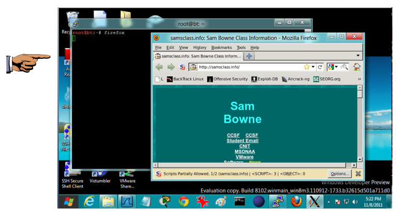Click the search magnifier icon
The image size is (396, 212).
[x=344, y=67]
